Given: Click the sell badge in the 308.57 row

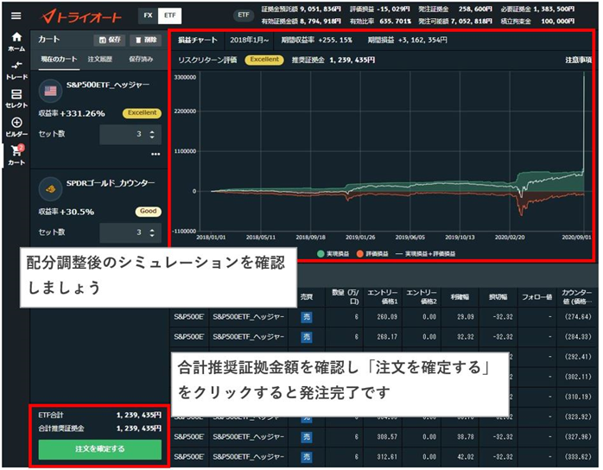Looking at the screenshot, I should [307, 437].
